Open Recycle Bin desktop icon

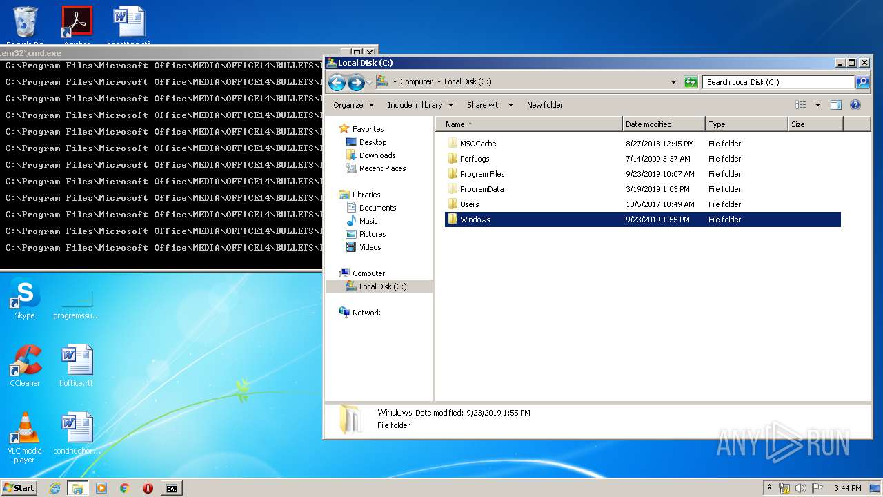tap(25, 26)
